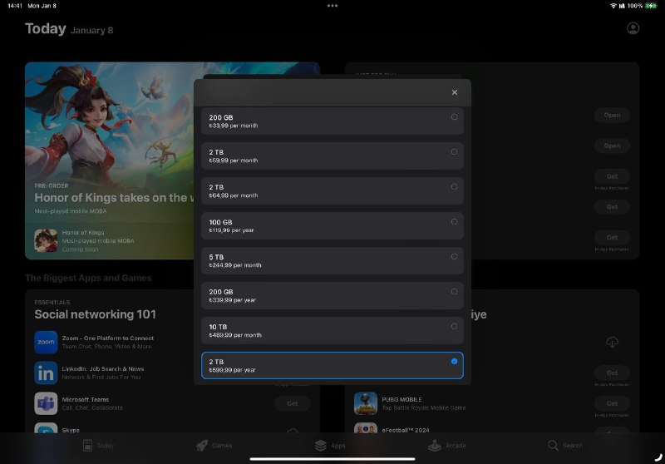Select the 2 TB 59,99 per month radio button
This screenshot has width=665, height=464.
tap(454, 152)
